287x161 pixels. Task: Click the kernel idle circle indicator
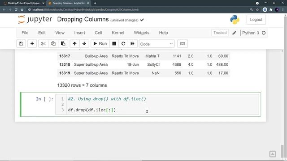click(x=264, y=33)
